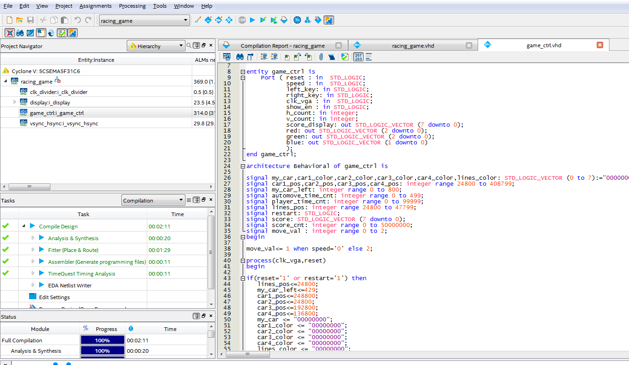The image size is (629, 365).
Task: Start compilation with the blue play icon
Action: [253, 20]
